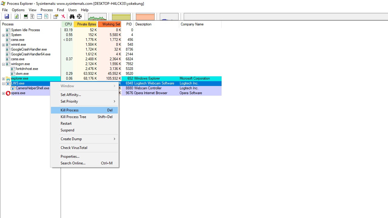Click the GoogleCrashHandler64.exe process icon
The image size is (388, 218).
[8, 54]
